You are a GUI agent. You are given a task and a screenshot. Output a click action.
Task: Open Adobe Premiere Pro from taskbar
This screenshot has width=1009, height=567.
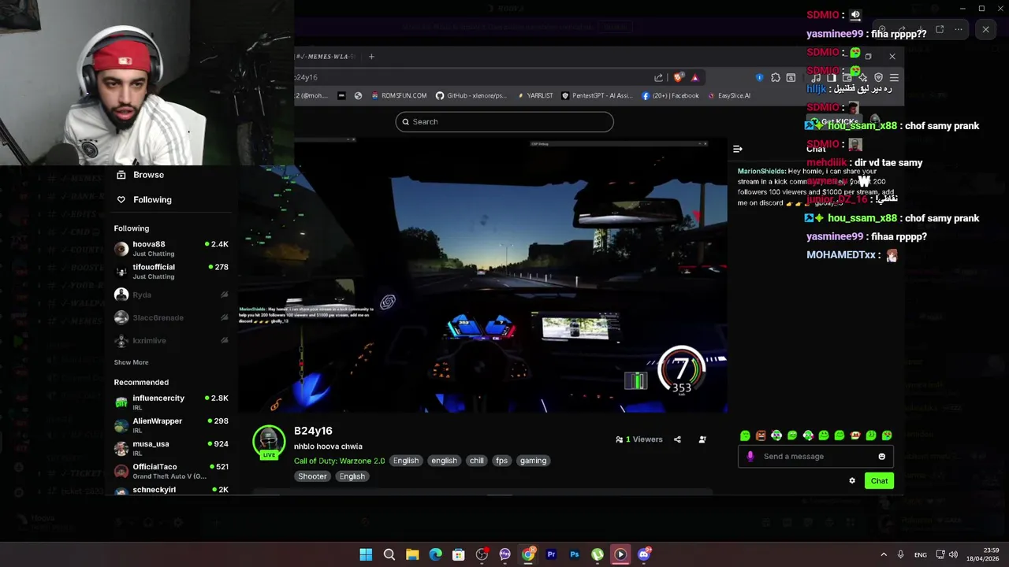click(x=551, y=554)
